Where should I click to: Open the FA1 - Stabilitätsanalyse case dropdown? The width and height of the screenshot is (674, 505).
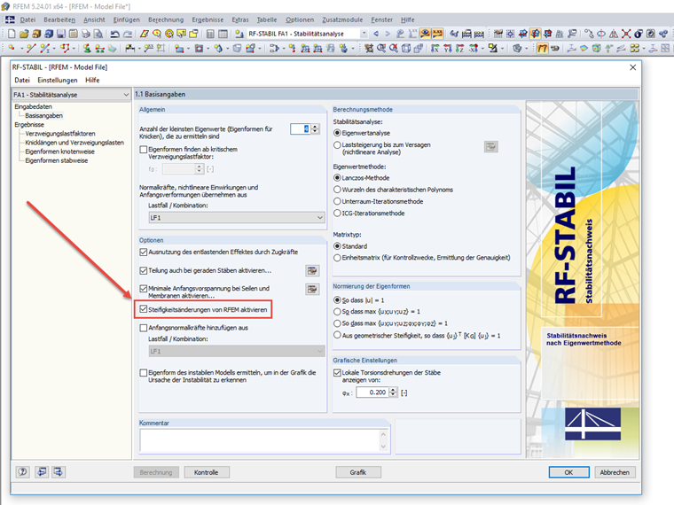[x=71, y=95]
